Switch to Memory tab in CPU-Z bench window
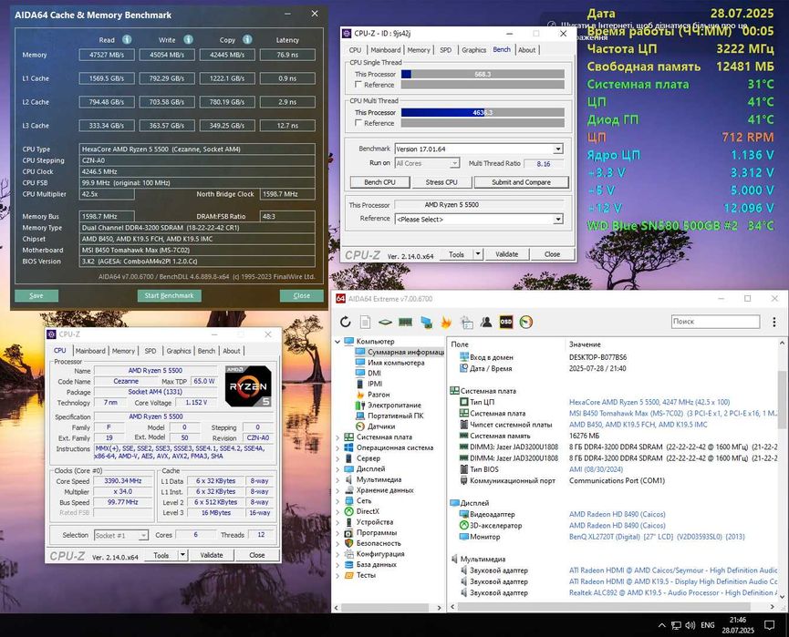 click(x=419, y=50)
